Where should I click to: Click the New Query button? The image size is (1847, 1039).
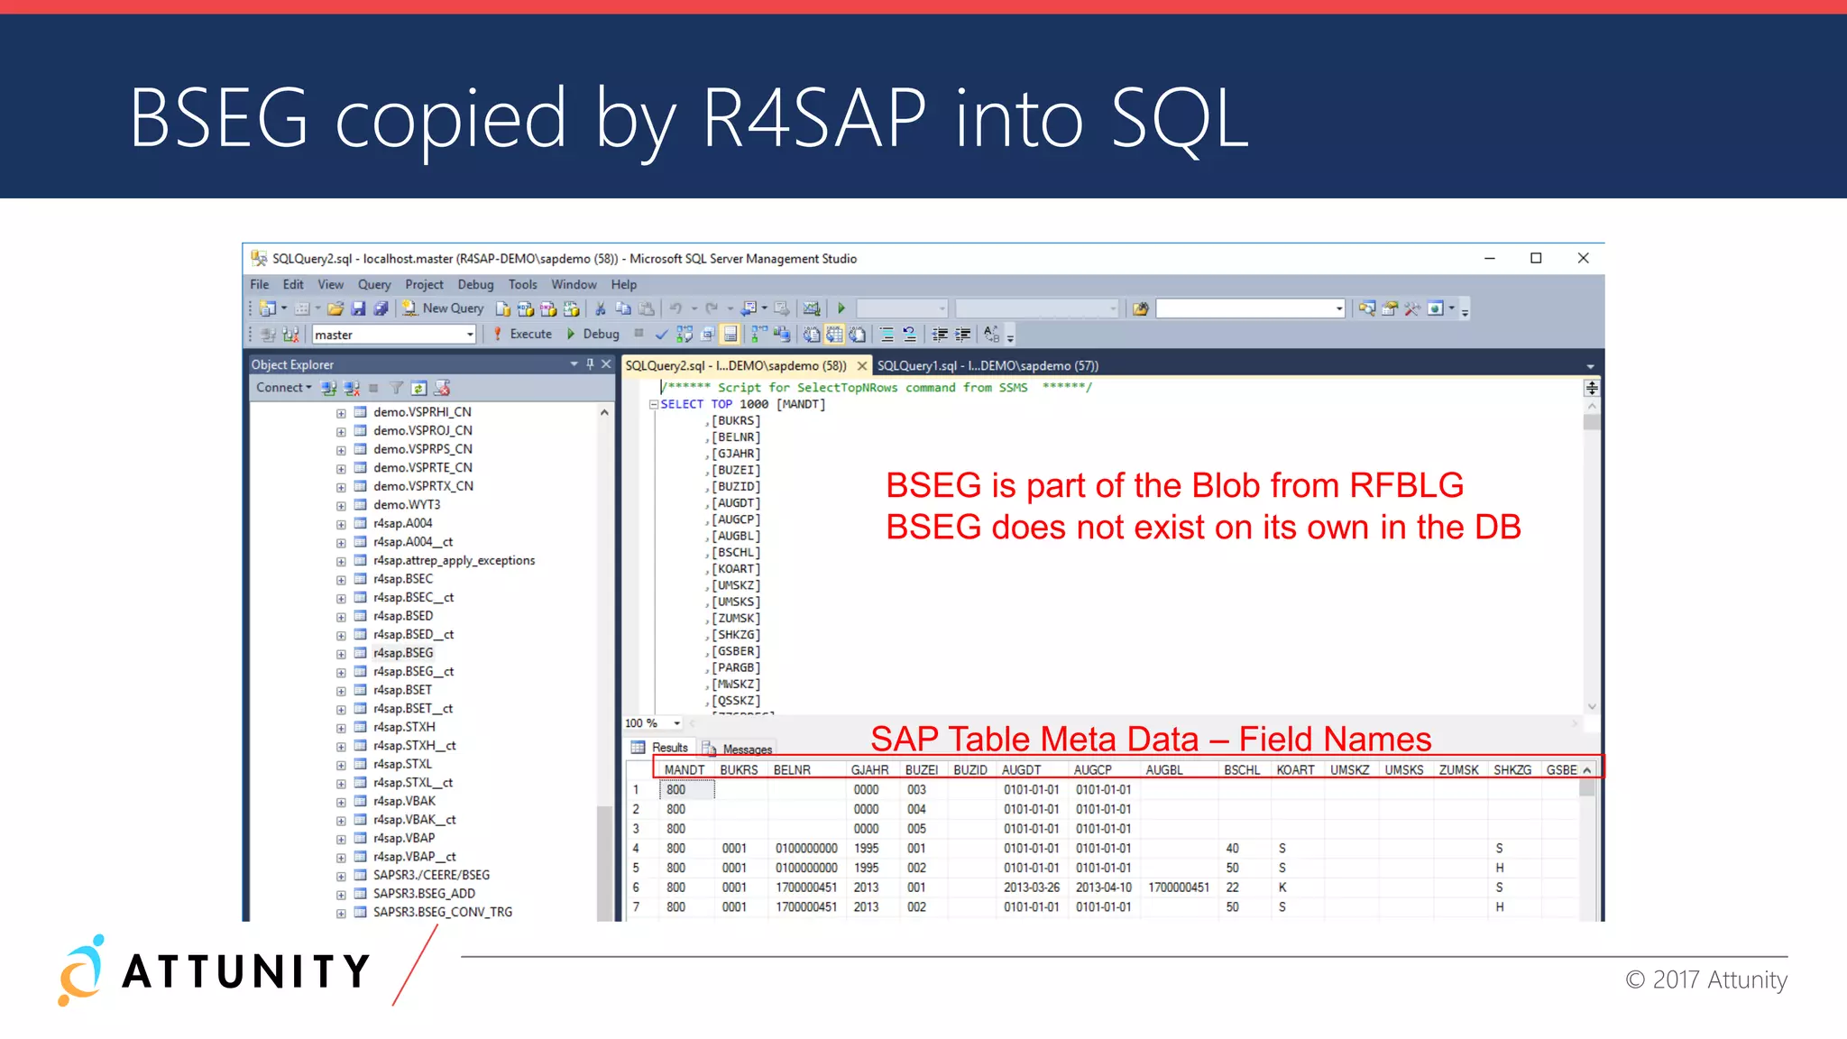pos(443,308)
